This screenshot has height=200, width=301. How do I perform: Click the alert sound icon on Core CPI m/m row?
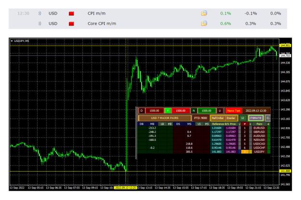tap(40, 24)
